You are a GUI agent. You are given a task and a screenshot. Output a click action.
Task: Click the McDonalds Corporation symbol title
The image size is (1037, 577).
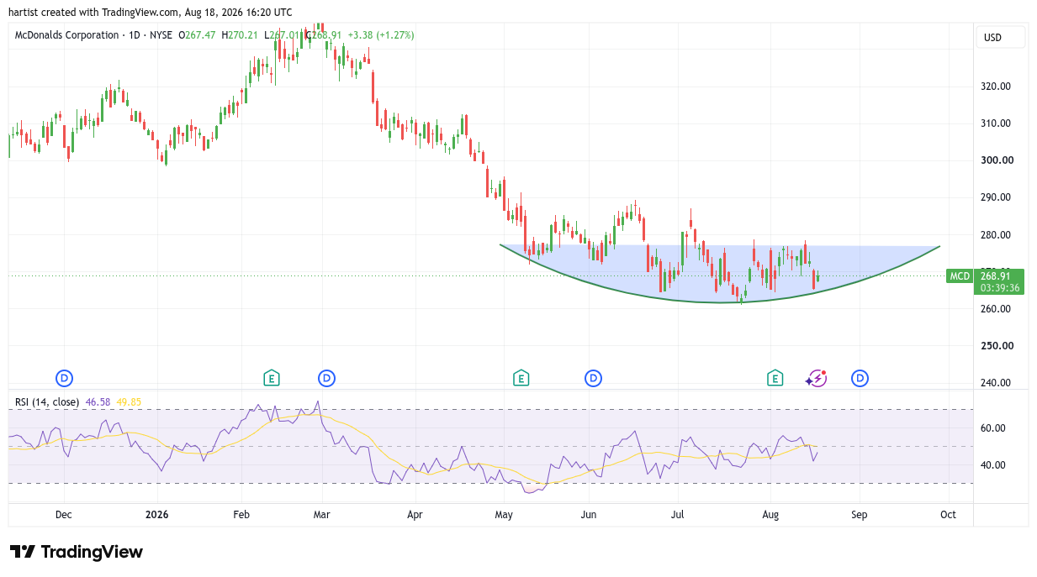[x=66, y=35]
